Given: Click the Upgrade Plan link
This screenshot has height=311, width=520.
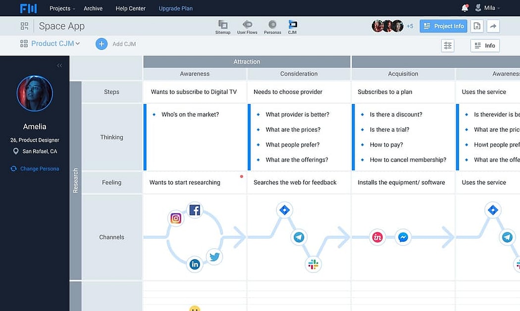Looking at the screenshot, I should click(175, 8).
